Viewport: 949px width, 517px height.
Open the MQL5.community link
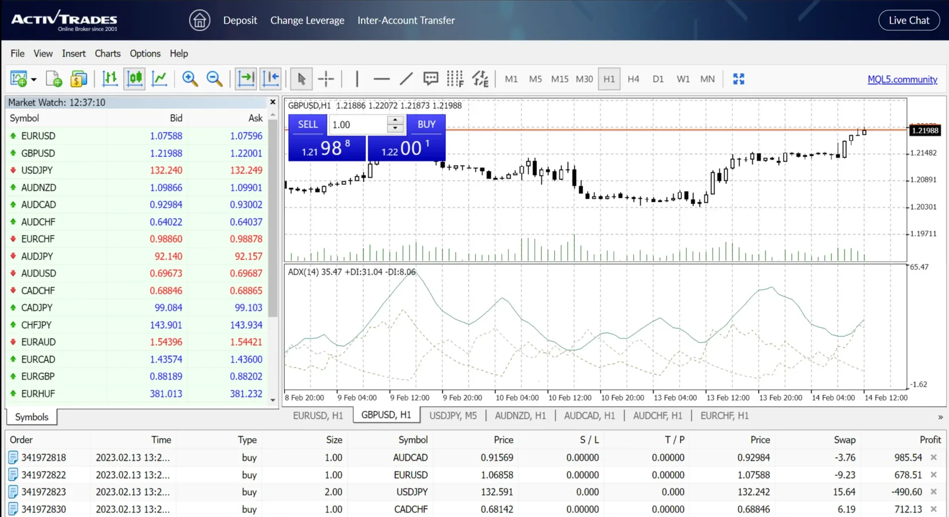(x=903, y=80)
